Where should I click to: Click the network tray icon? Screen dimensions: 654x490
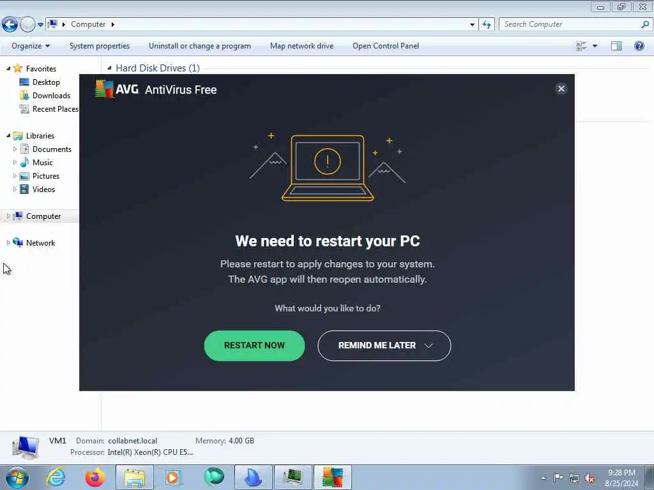[574, 478]
